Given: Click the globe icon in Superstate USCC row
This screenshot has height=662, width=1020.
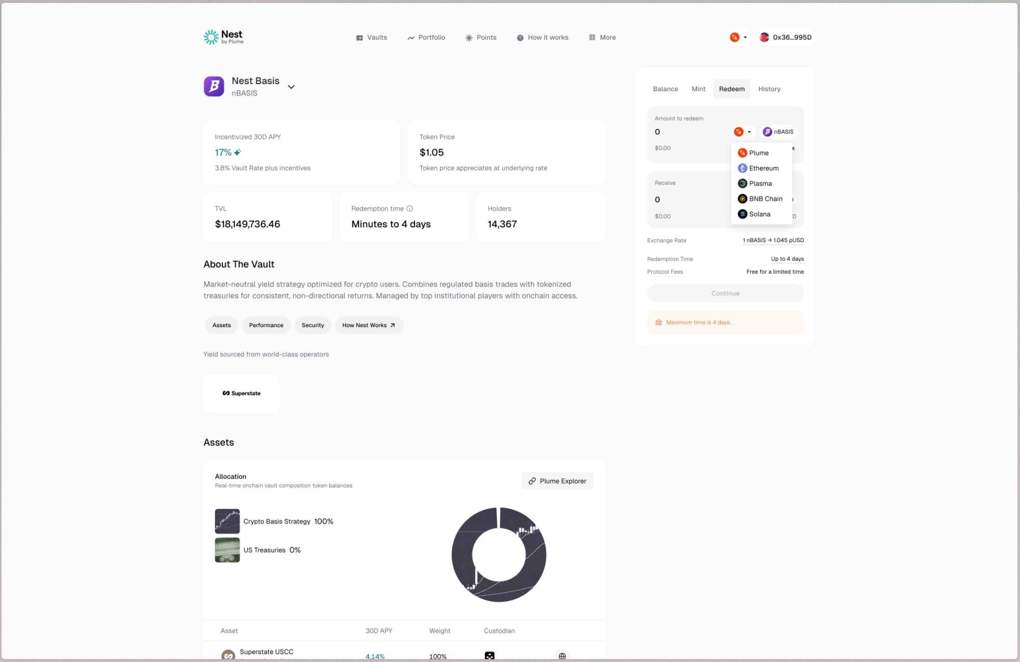Looking at the screenshot, I should [562, 656].
